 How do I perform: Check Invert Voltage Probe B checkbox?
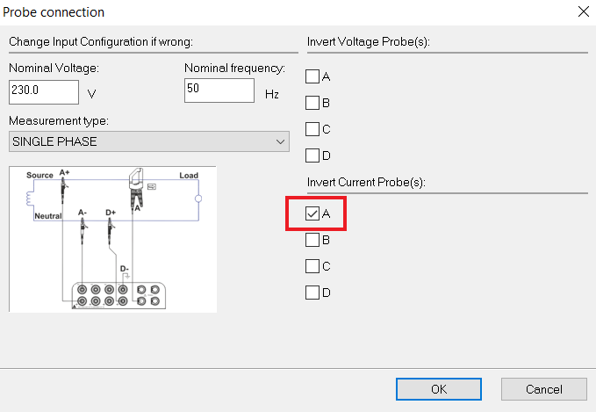[312, 103]
